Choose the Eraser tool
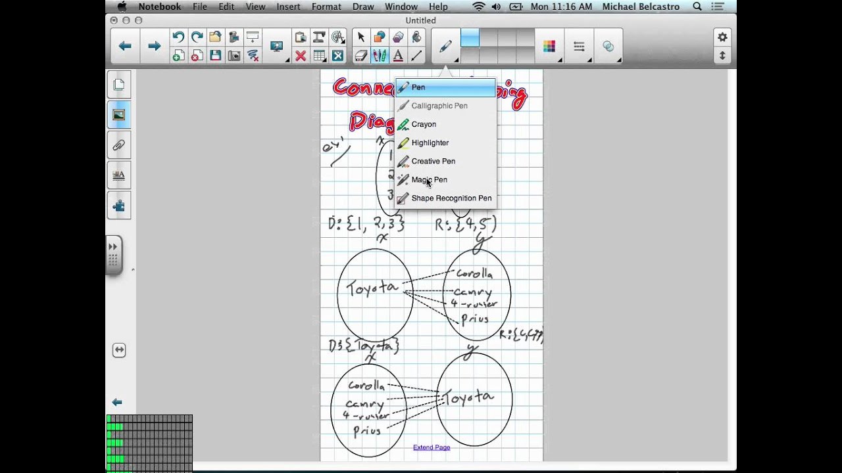The height and width of the screenshot is (473, 842). coord(360,56)
